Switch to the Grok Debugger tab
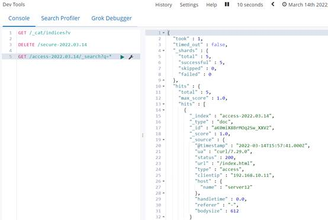Screen dimensions: 328x220 111,18
